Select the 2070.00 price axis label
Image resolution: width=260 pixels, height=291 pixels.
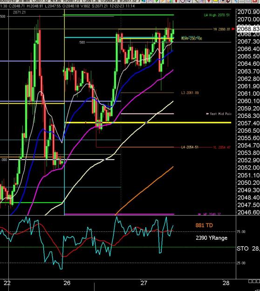(x=248, y=19)
